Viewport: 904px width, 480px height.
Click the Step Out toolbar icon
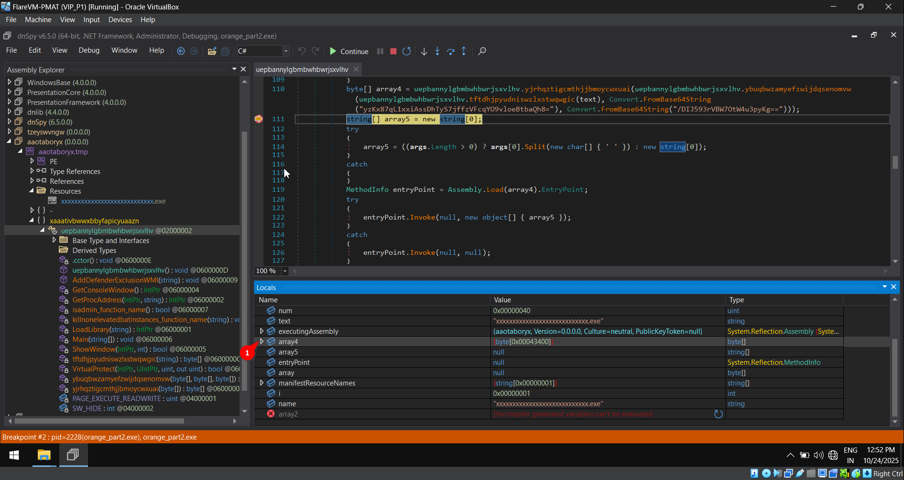pos(464,51)
